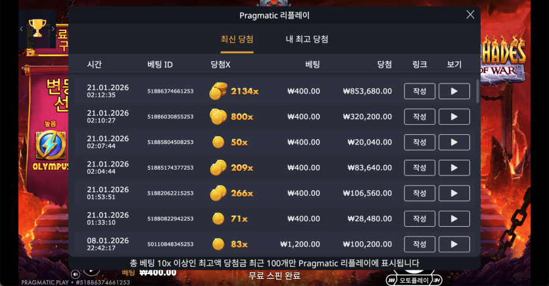Play replay of the 209x win
549x286 pixels.
(x=454, y=168)
